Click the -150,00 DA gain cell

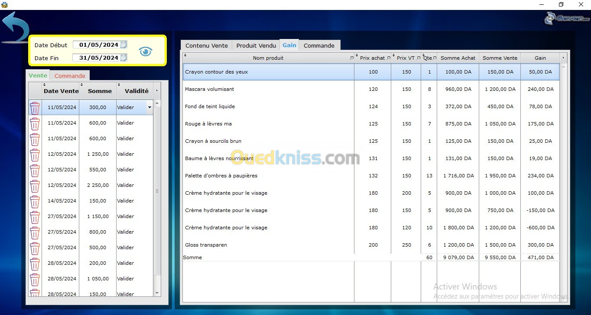[x=540, y=210]
